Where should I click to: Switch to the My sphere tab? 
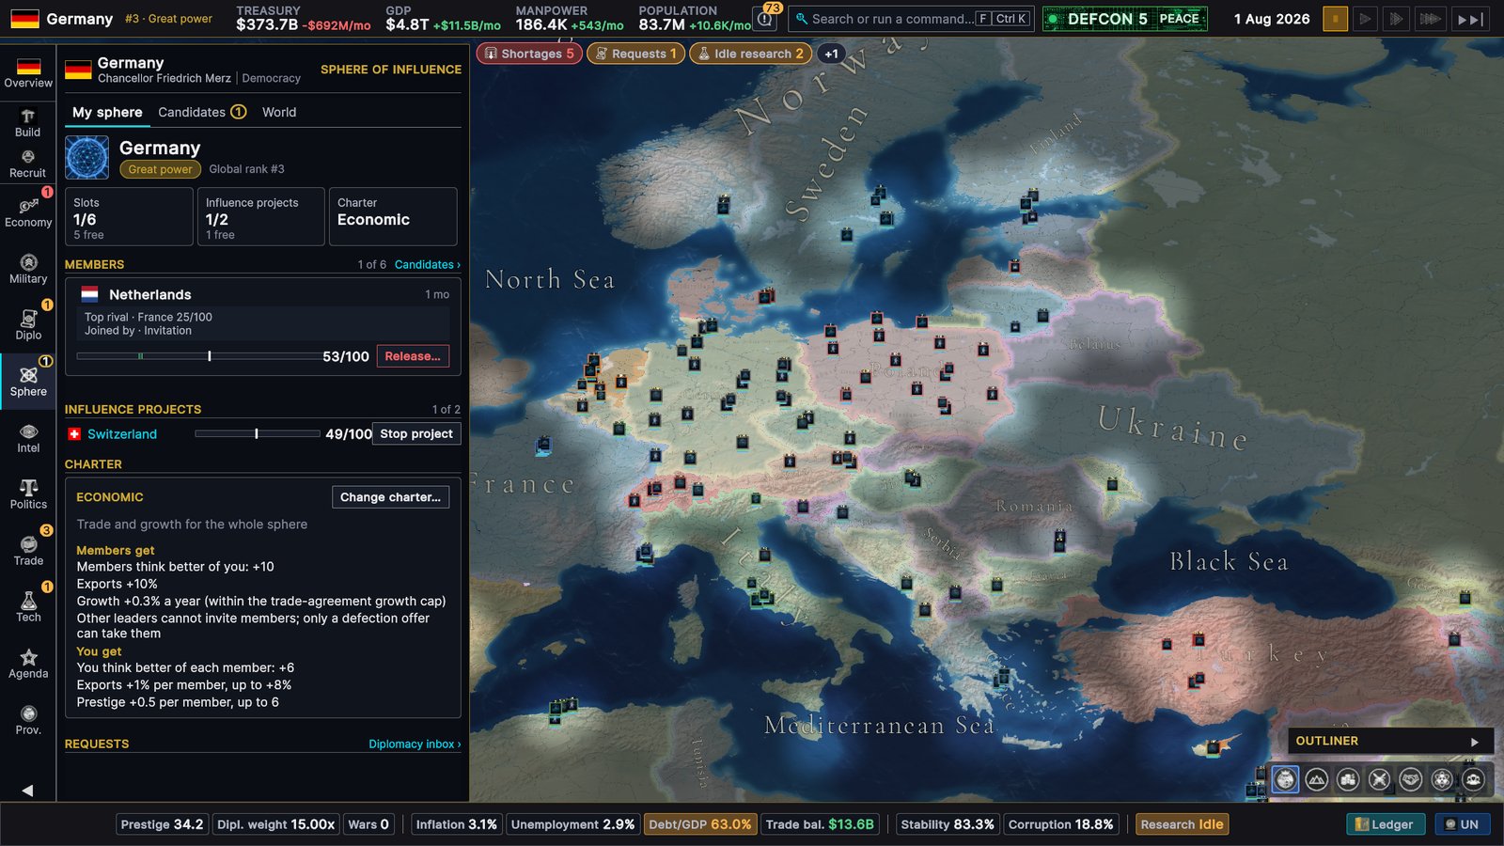coord(107,112)
